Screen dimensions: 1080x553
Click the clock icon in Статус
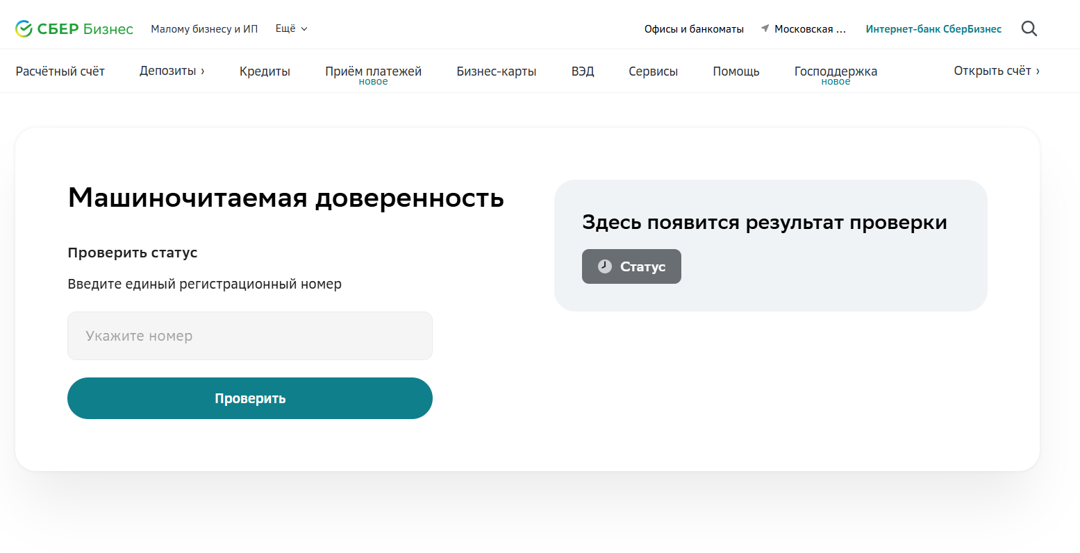[605, 266]
